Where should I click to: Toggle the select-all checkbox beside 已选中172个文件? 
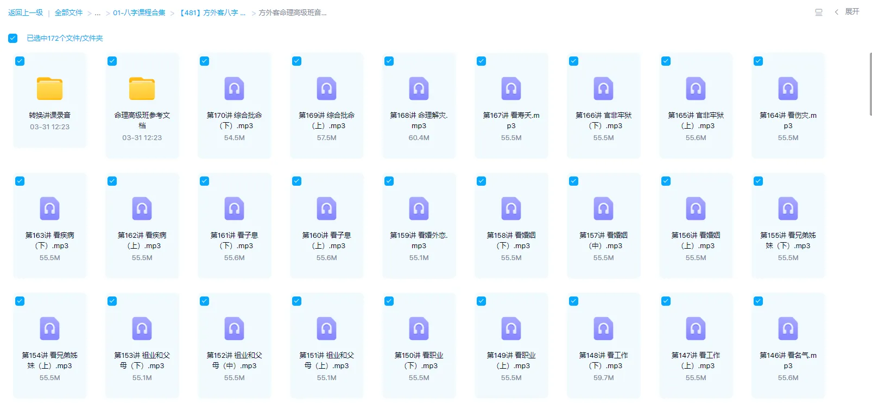[12, 38]
